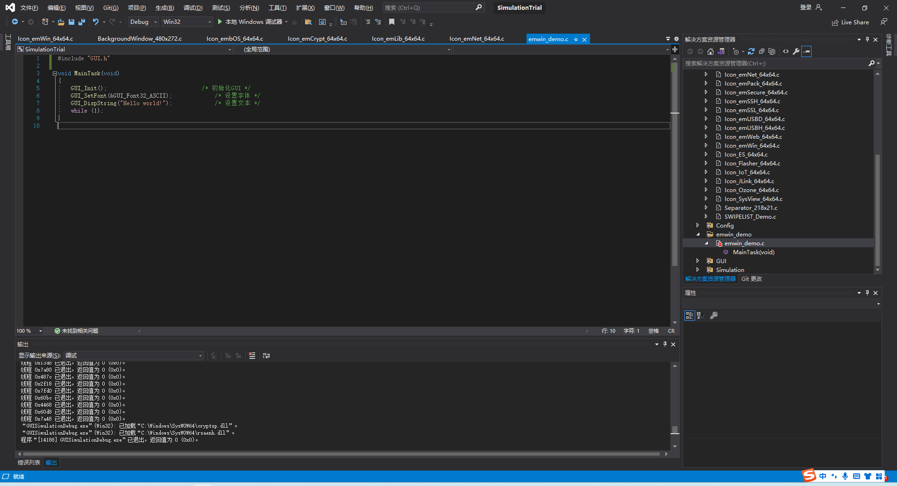Open the 文件(F) menu

click(29, 8)
